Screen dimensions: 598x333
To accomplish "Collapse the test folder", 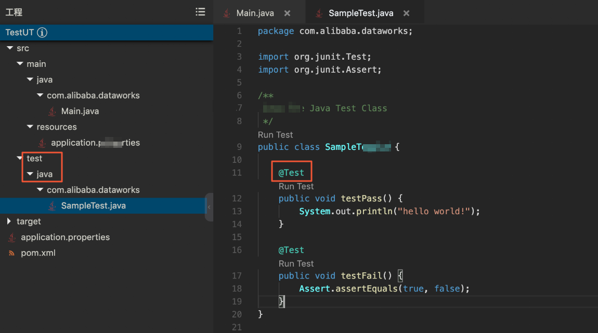I will 19,158.
